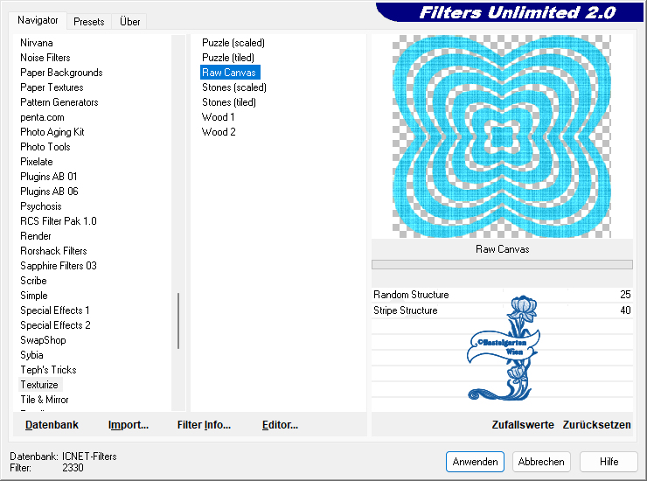647x481 pixels.
Task: Select Puzzle (tiled) filter
Action: (x=228, y=58)
